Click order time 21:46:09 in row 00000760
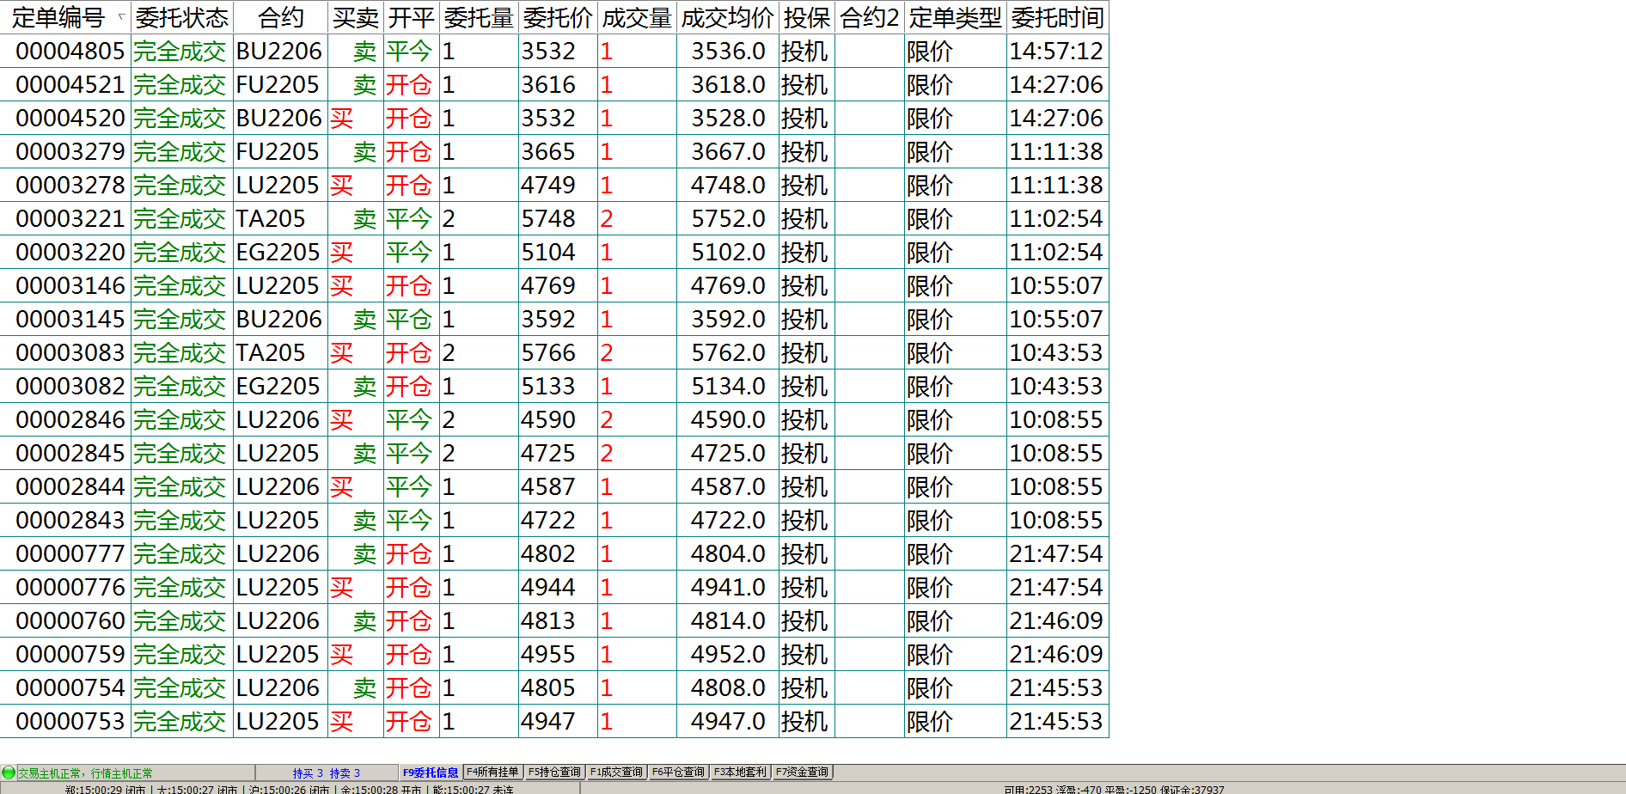 click(x=1056, y=621)
